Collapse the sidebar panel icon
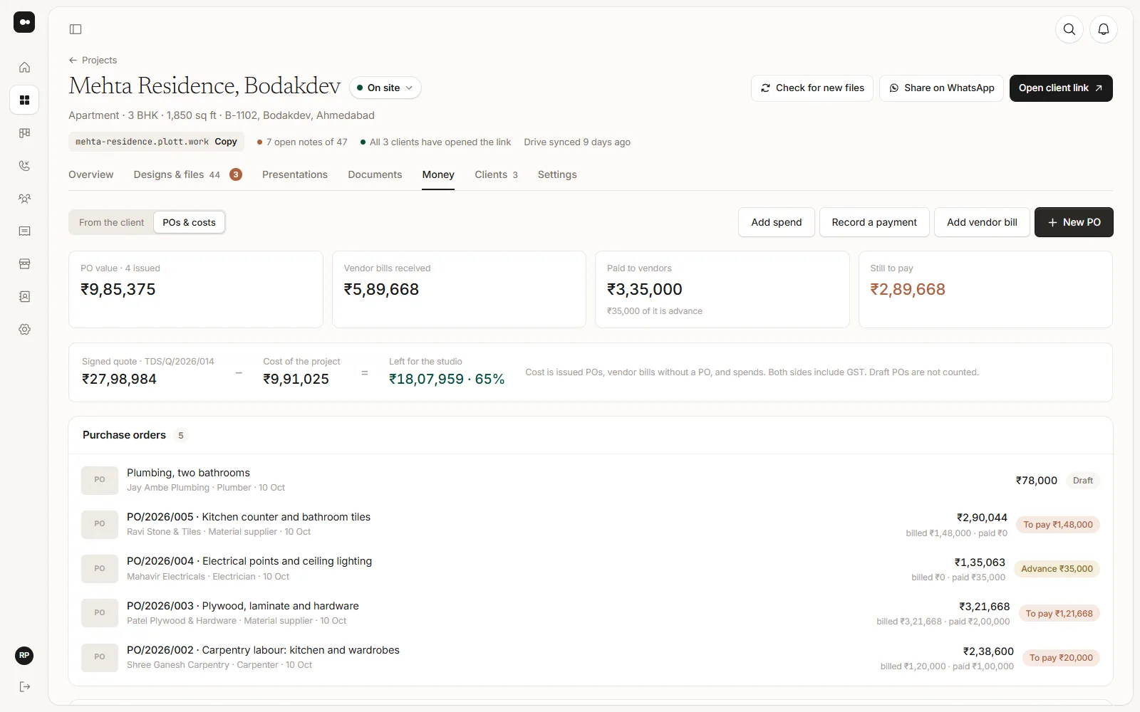This screenshot has width=1140, height=712. [x=76, y=29]
